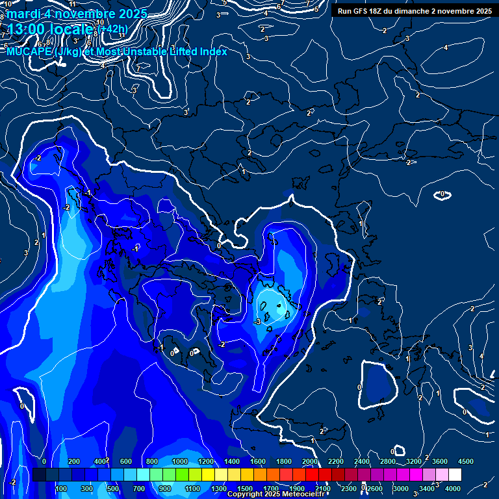Click the cyan 600 legend swatch

[117, 475]
